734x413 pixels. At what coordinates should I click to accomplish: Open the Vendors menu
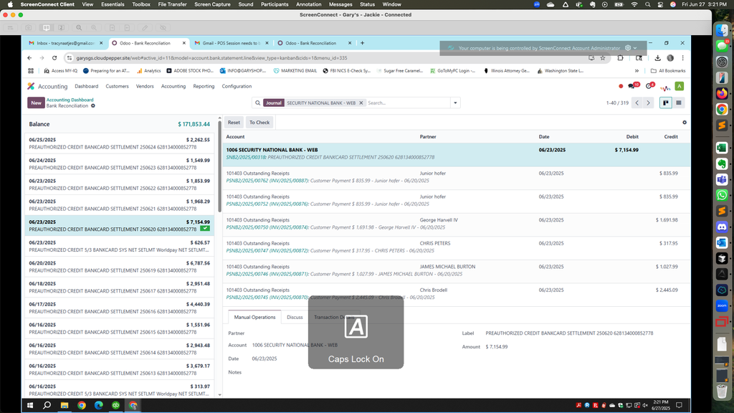click(x=145, y=86)
